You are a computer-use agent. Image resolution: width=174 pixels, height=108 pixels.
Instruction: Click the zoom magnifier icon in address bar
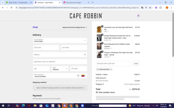pyautogui.click(x=146, y=8)
